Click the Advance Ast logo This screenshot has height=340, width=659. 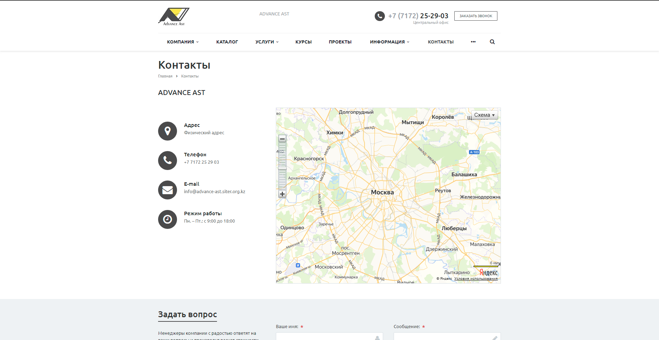click(174, 16)
